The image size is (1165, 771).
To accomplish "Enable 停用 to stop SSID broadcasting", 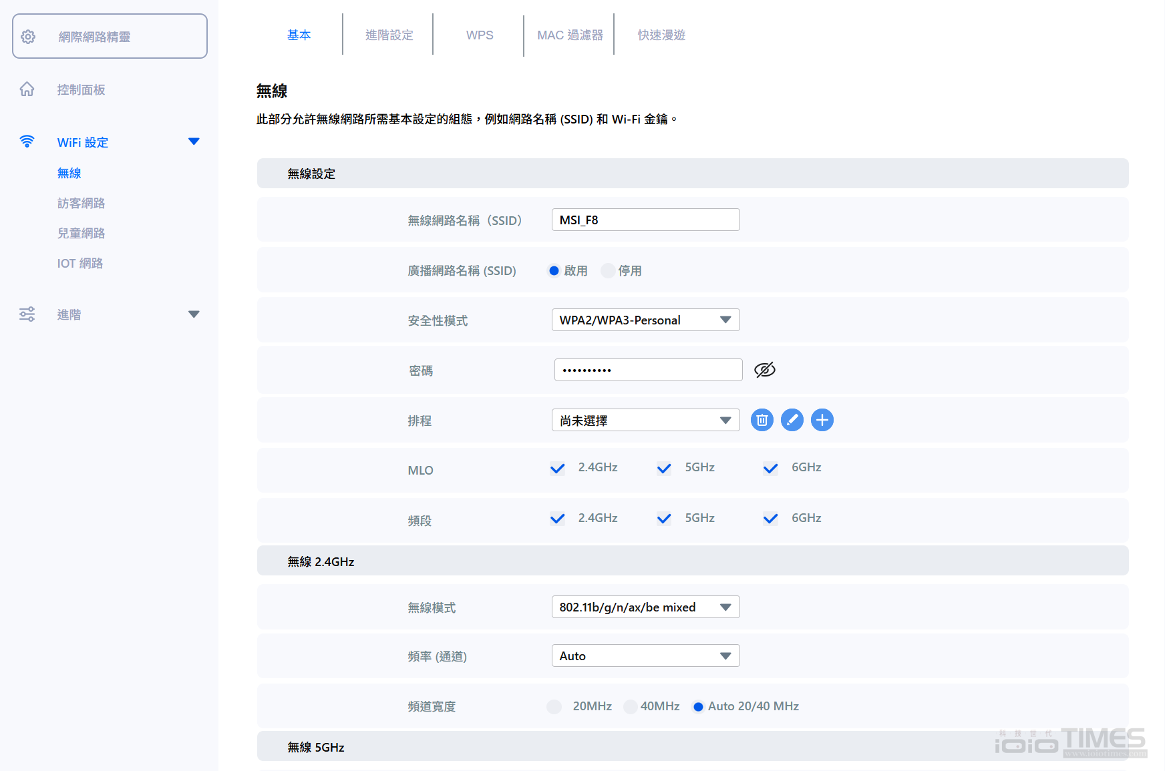I will [x=607, y=270].
